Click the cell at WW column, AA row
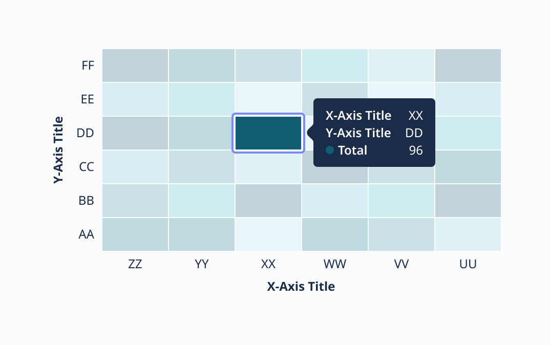The height and width of the screenshot is (345, 550). (x=335, y=234)
